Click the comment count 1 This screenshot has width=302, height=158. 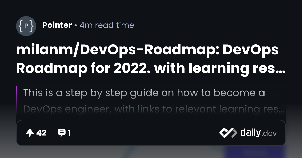coord(69,133)
